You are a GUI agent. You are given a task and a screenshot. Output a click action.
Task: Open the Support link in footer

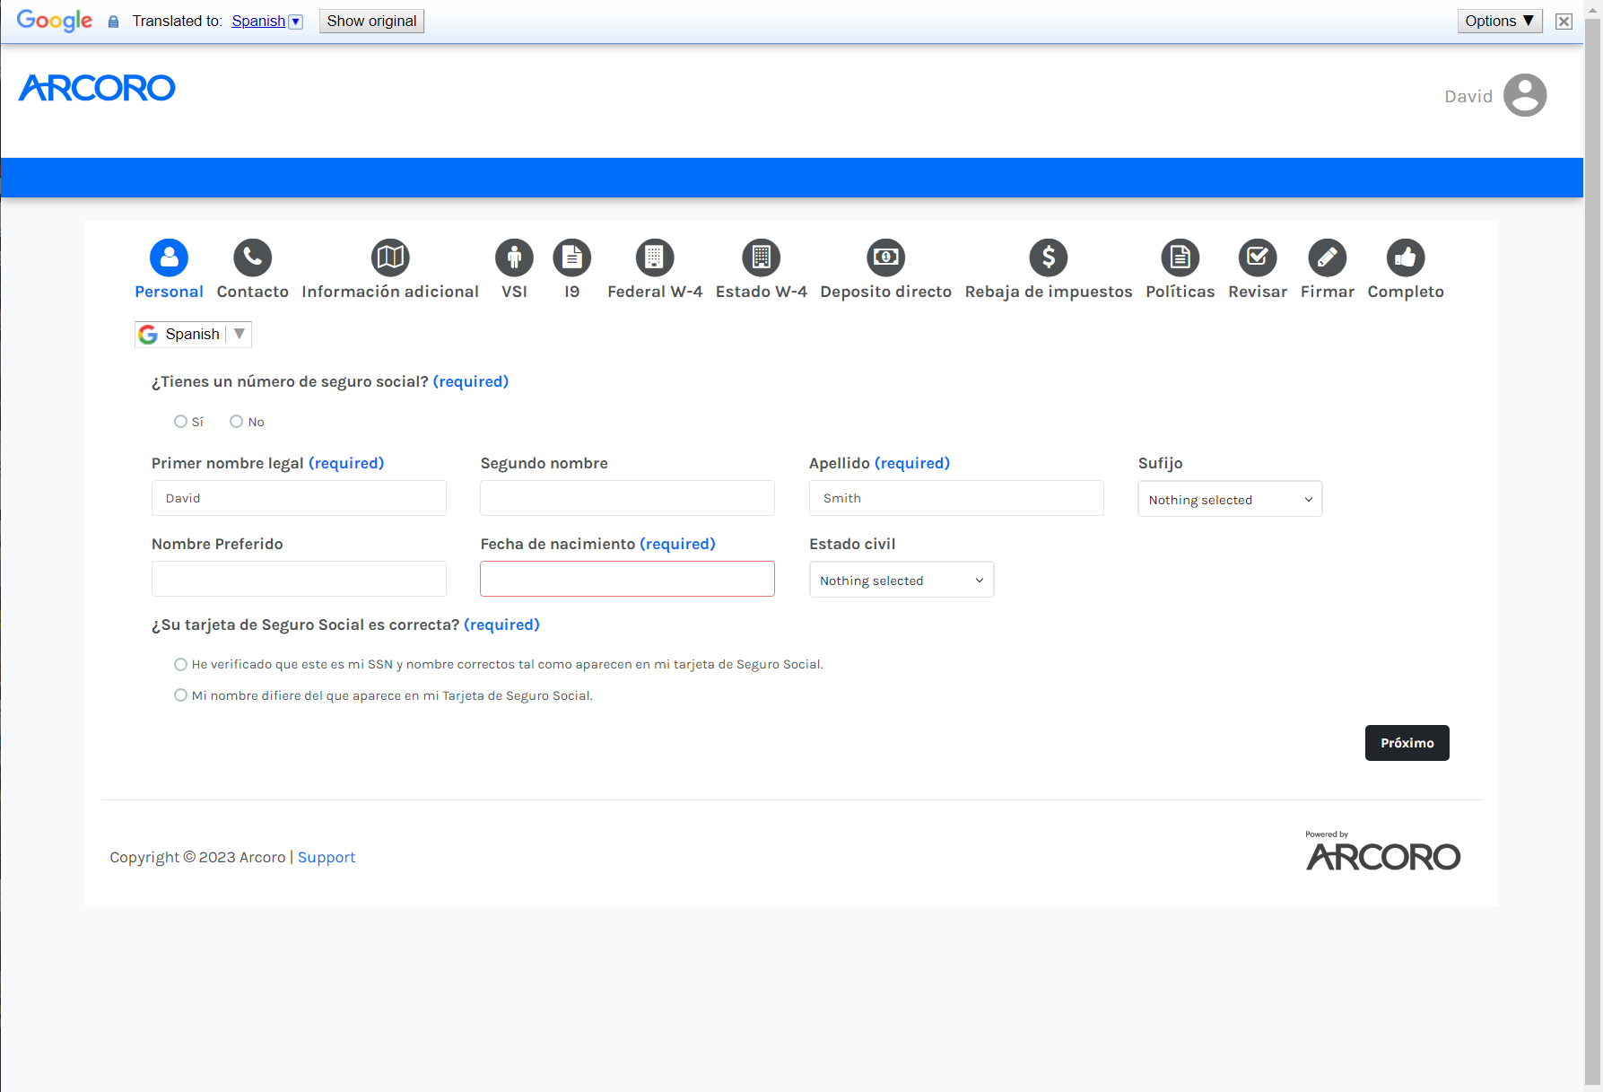point(327,858)
